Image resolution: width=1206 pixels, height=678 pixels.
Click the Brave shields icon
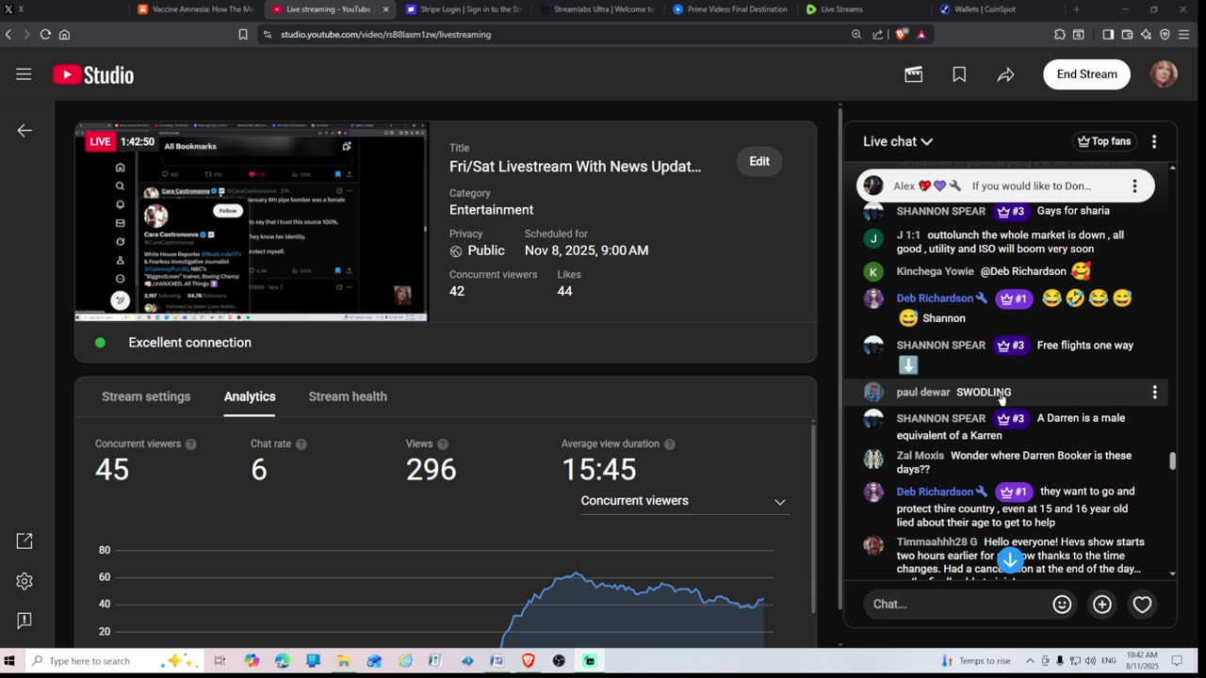click(x=902, y=34)
